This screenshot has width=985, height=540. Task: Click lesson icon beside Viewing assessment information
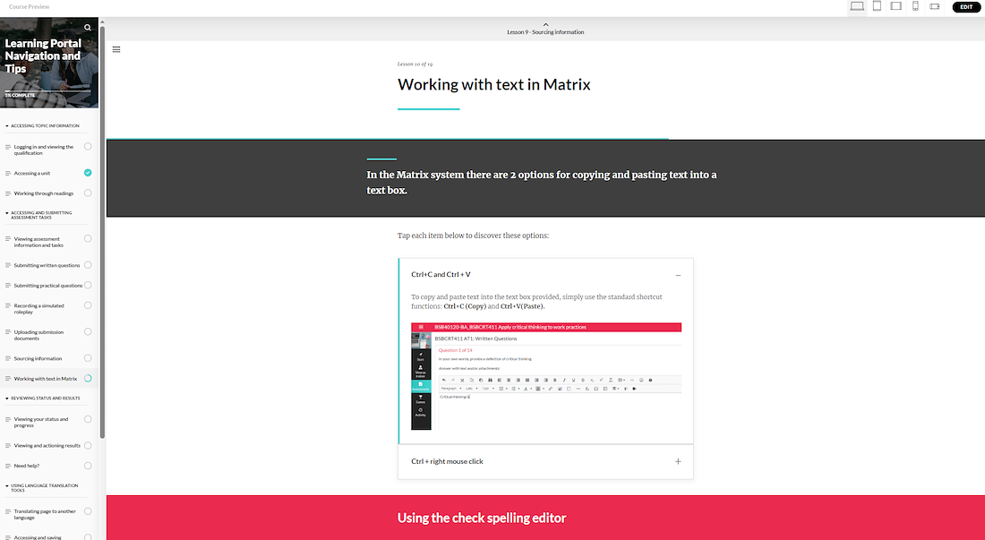coord(8,239)
